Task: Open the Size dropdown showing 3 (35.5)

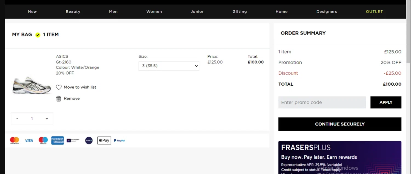Action: click(x=169, y=66)
